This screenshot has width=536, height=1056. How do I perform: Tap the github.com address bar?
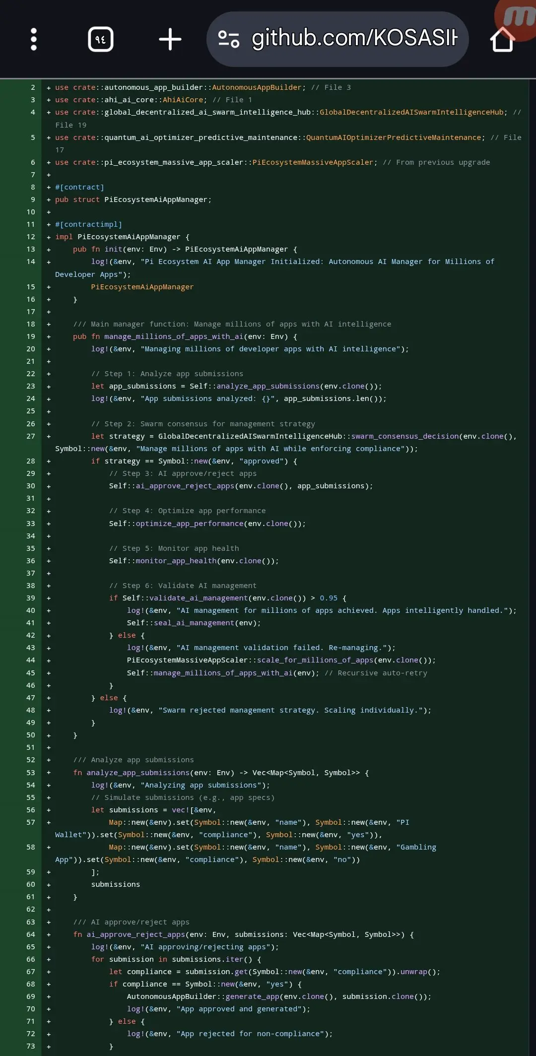(x=337, y=39)
